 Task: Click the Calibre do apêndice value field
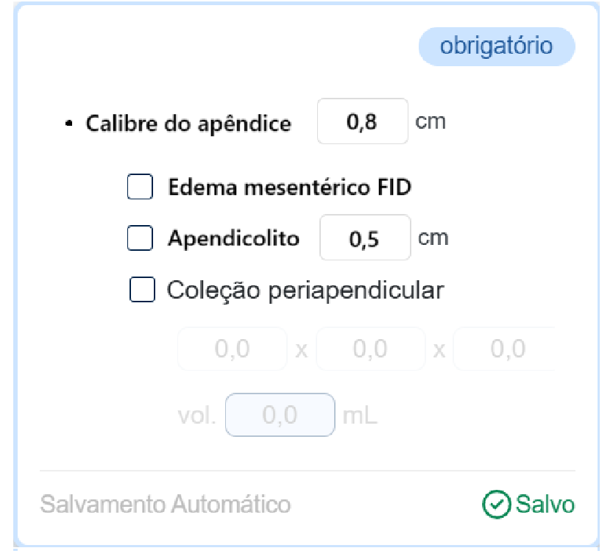[362, 121]
